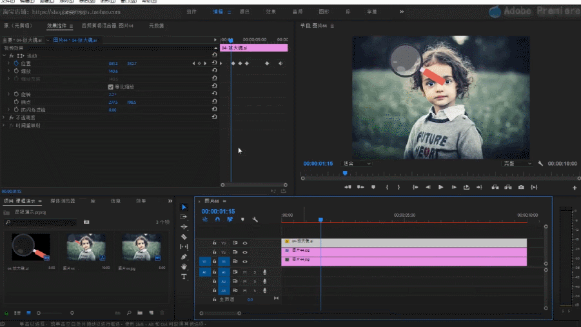Screen dimensions: 581x327
Task: Open 效果 effects workspace
Action: [271, 12]
